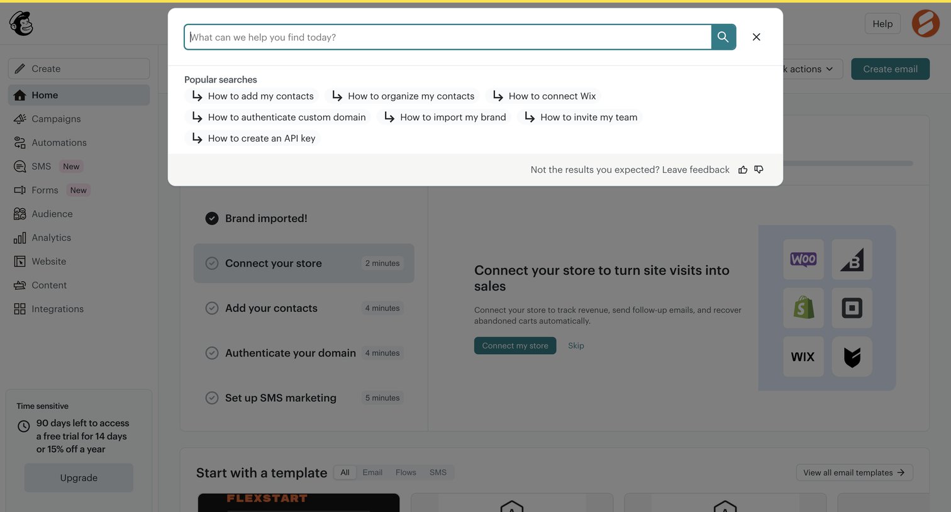Viewport: 951px width, 512px height.
Task: Switch to the Email templates tab
Action: 372,472
